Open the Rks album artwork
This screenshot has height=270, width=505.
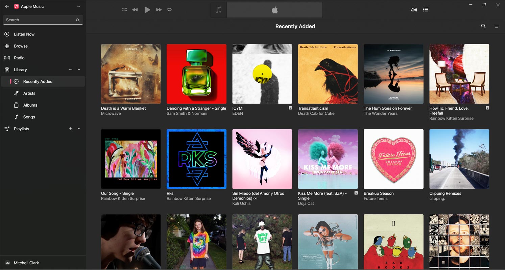196,159
